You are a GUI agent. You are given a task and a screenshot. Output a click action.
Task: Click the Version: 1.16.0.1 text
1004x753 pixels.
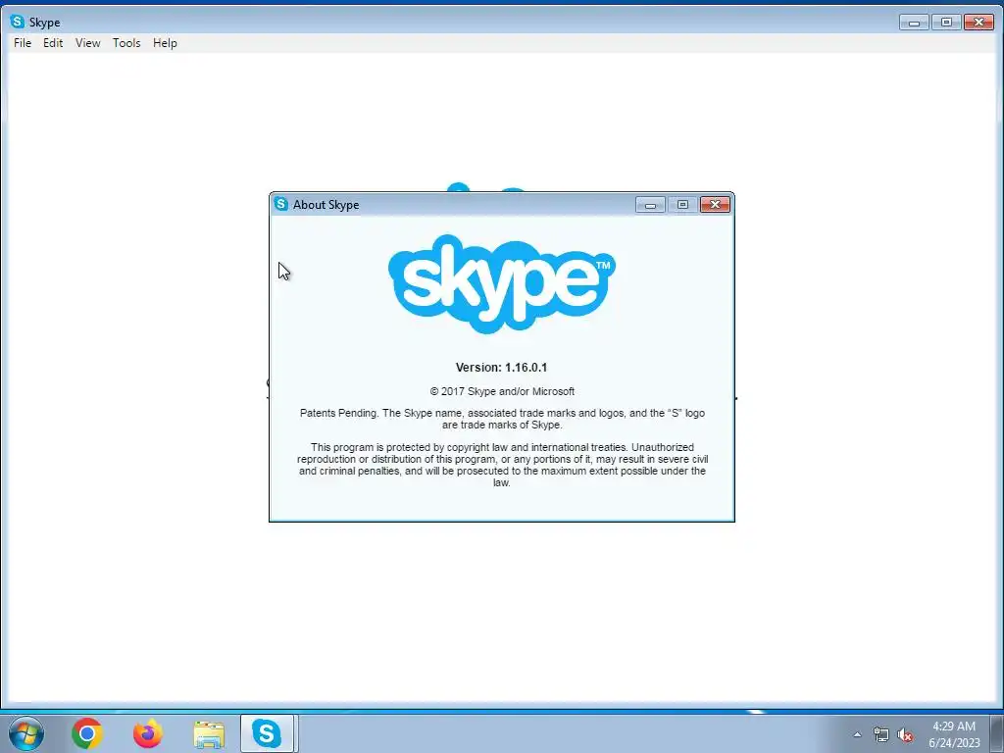pos(501,368)
